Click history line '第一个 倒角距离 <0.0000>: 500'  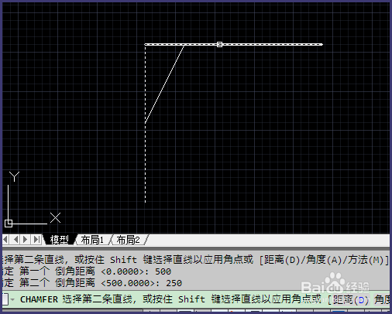pyautogui.click(x=87, y=271)
